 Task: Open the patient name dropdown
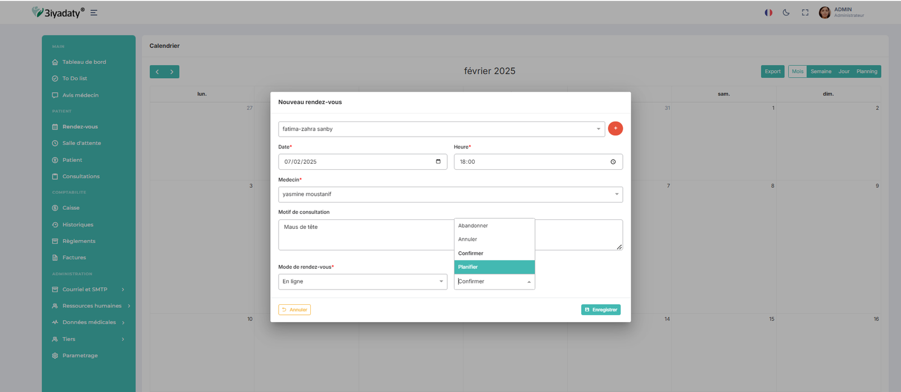click(x=441, y=129)
